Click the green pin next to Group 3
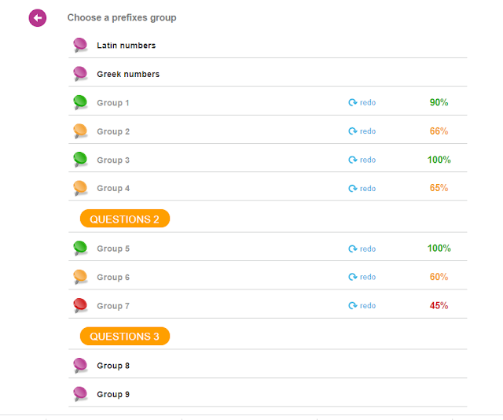The image size is (503, 420). [80, 159]
